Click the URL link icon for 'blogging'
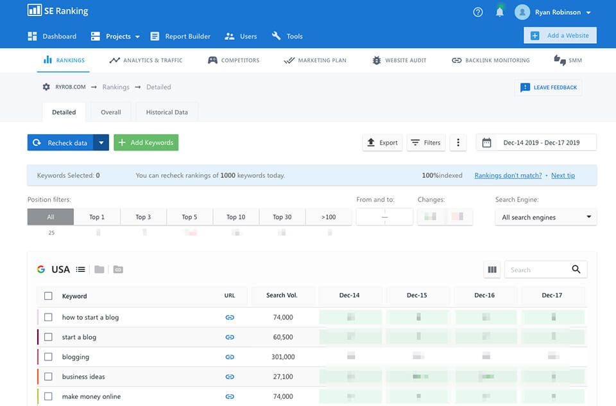Viewport: 616px width, 406px height. (230, 357)
